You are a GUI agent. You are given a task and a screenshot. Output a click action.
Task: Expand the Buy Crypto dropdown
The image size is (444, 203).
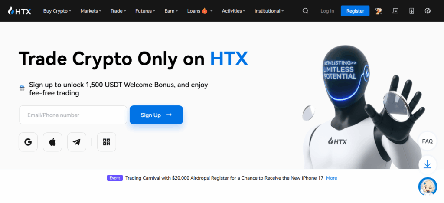click(57, 11)
